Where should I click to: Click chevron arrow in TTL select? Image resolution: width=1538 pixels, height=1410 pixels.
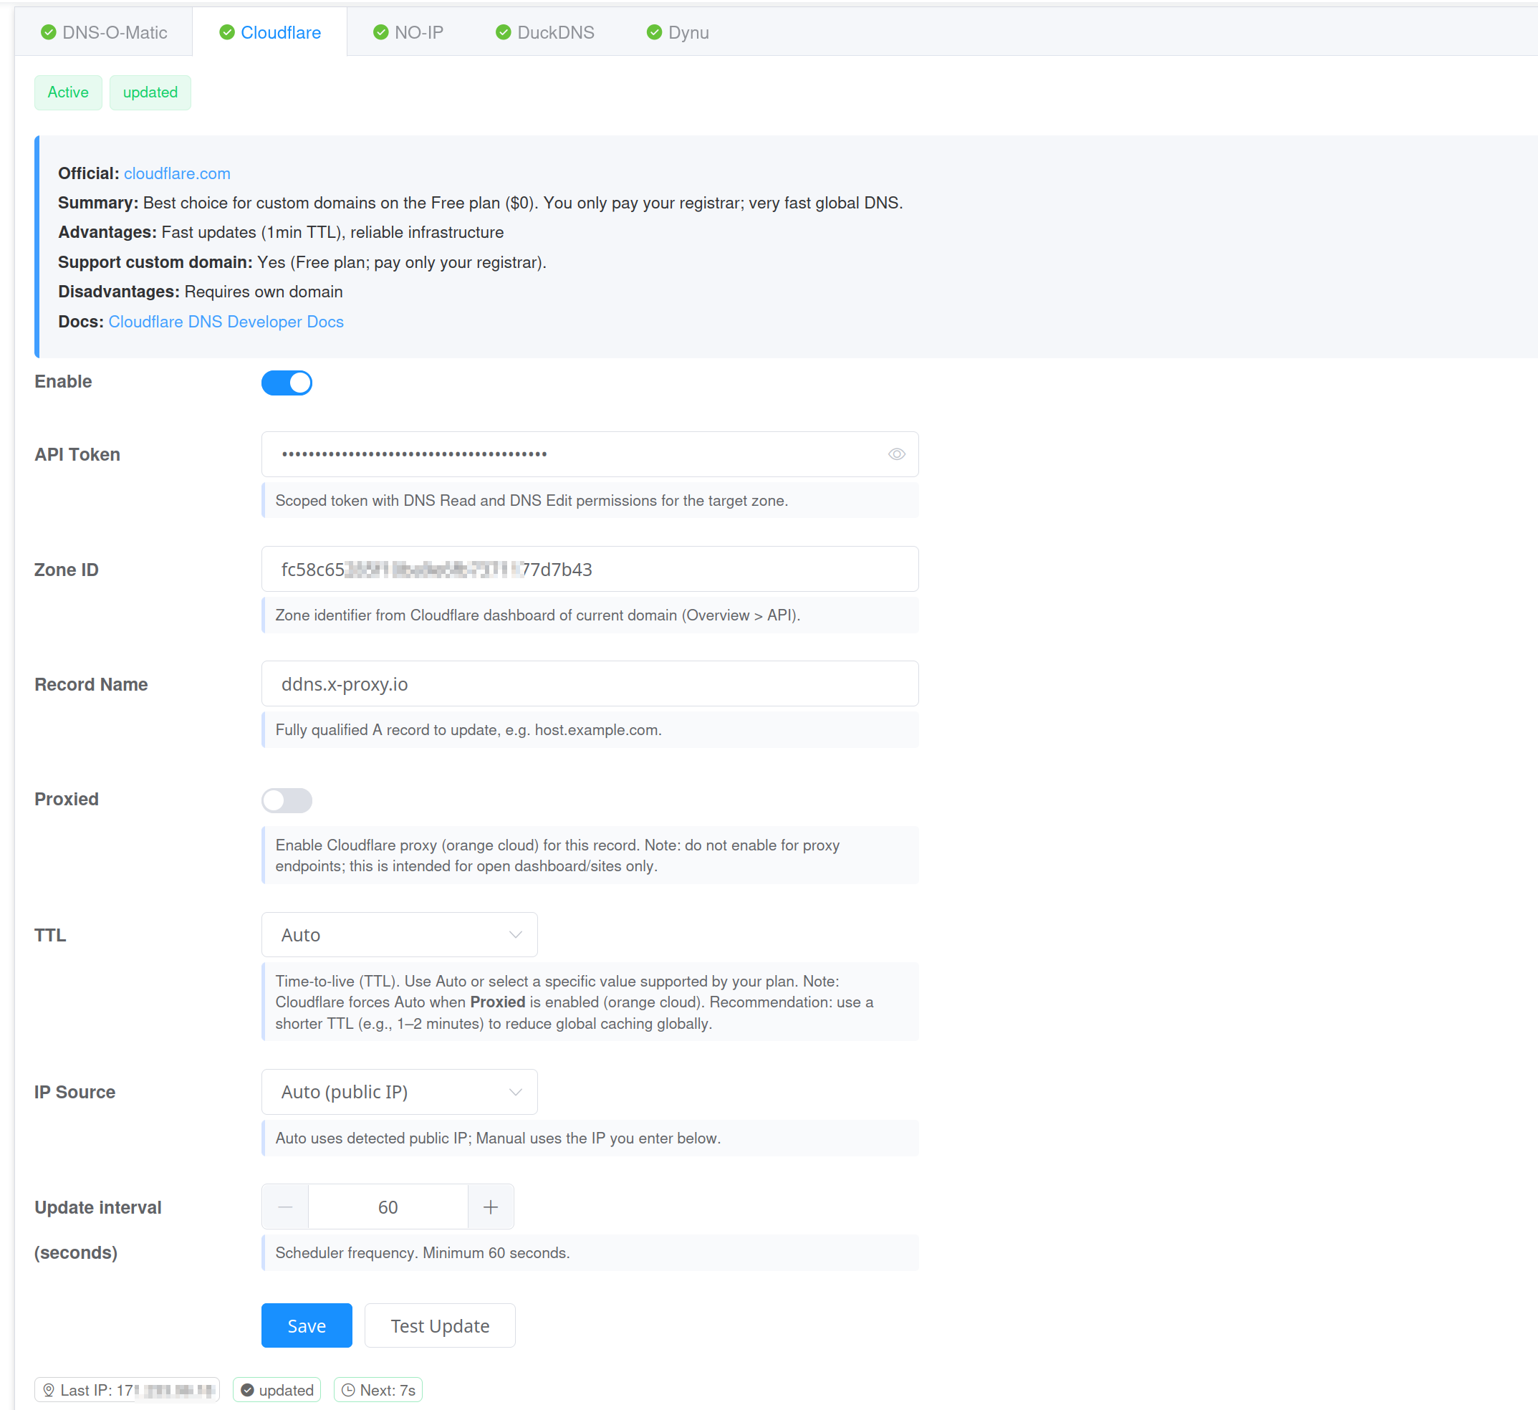516,935
